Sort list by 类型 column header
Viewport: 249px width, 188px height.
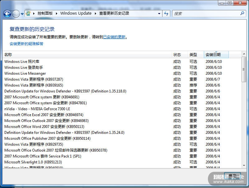[196, 54]
